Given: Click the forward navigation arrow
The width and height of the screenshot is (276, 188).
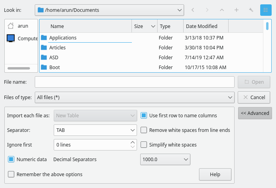Looking at the screenshot, I should tap(207, 10).
